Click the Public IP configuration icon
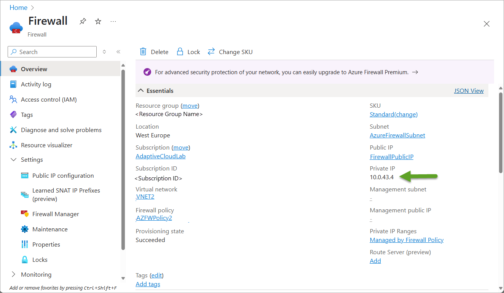The image size is (504, 293). click(x=25, y=176)
